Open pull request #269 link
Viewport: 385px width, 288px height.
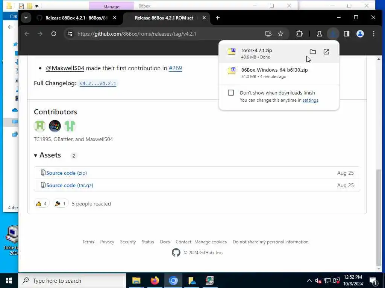click(175, 68)
